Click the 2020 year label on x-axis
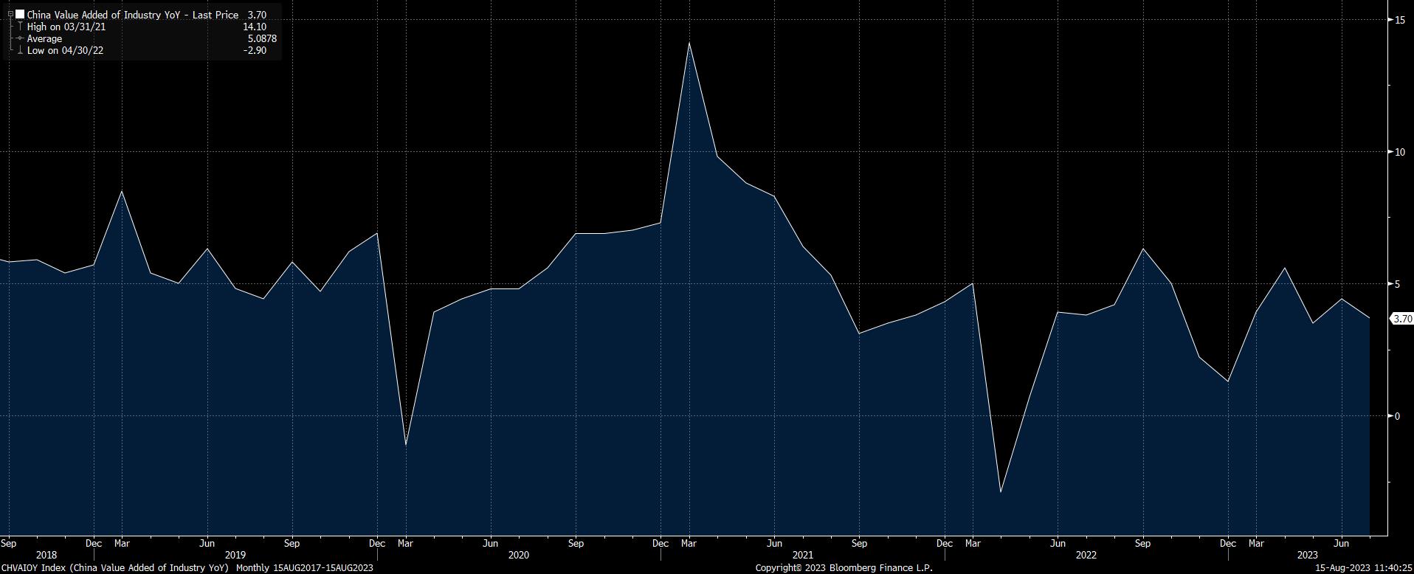 click(x=519, y=555)
